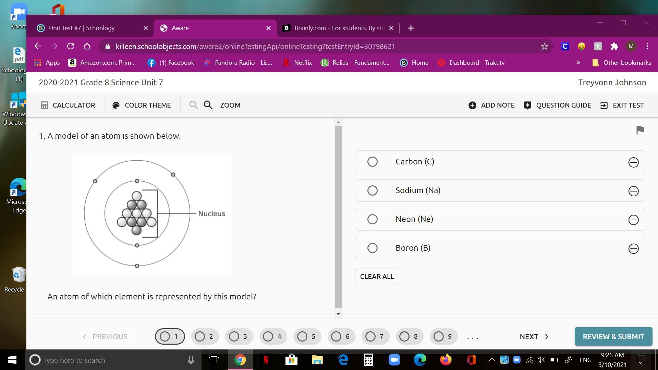Expand hidden bookmarks with double chevron
658x370 pixels.
pos(578,63)
